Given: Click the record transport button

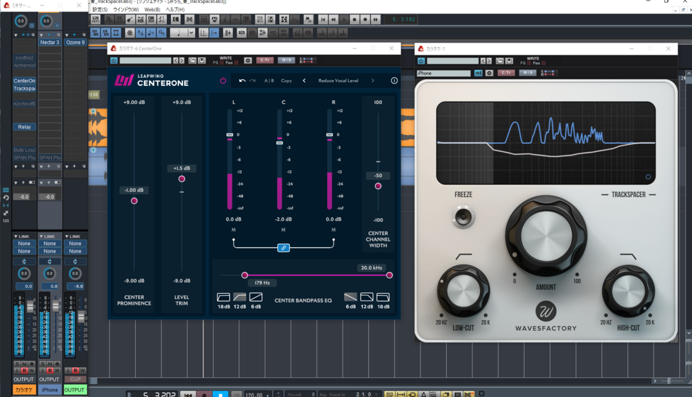Looking at the screenshot, I should coord(365,20).
